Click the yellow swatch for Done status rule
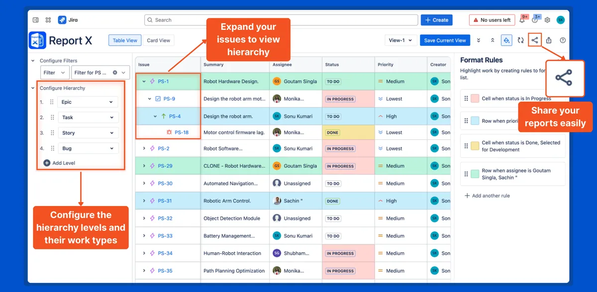The width and height of the screenshot is (597, 292). point(475,146)
